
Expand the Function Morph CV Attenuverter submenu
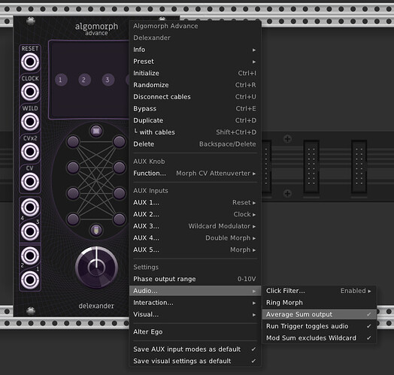pos(195,174)
